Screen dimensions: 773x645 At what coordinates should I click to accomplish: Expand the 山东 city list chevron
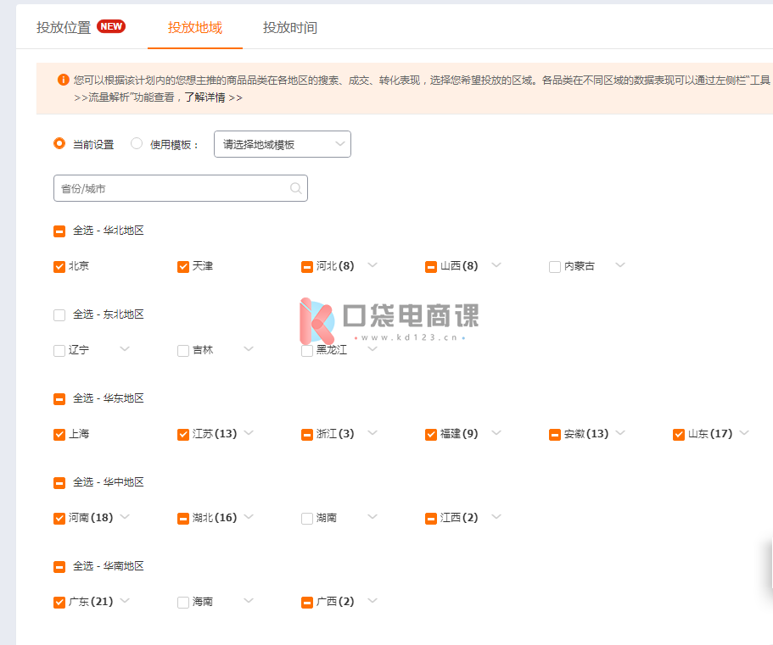(x=744, y=434)
